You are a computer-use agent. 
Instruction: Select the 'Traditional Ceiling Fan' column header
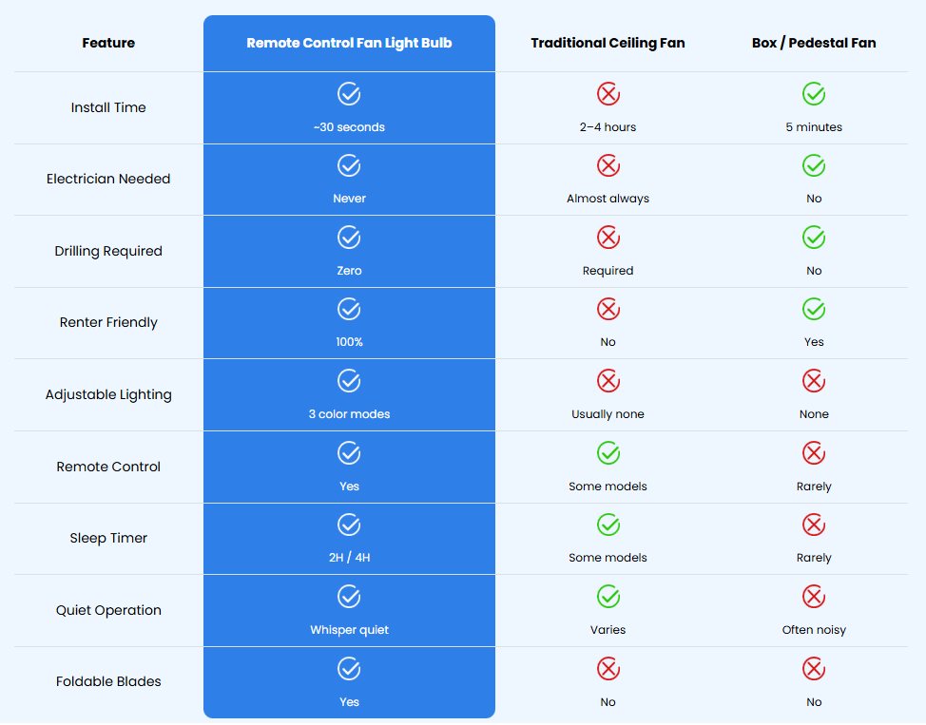[x=608, y=43]
